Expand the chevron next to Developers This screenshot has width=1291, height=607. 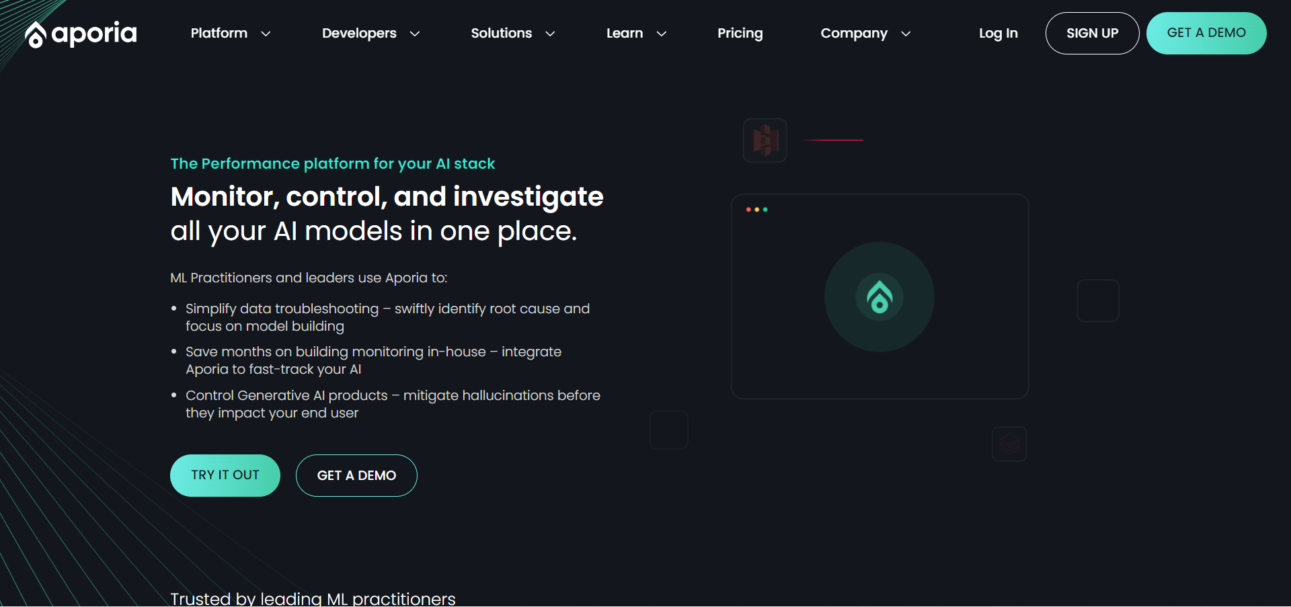tap(415, 34)
